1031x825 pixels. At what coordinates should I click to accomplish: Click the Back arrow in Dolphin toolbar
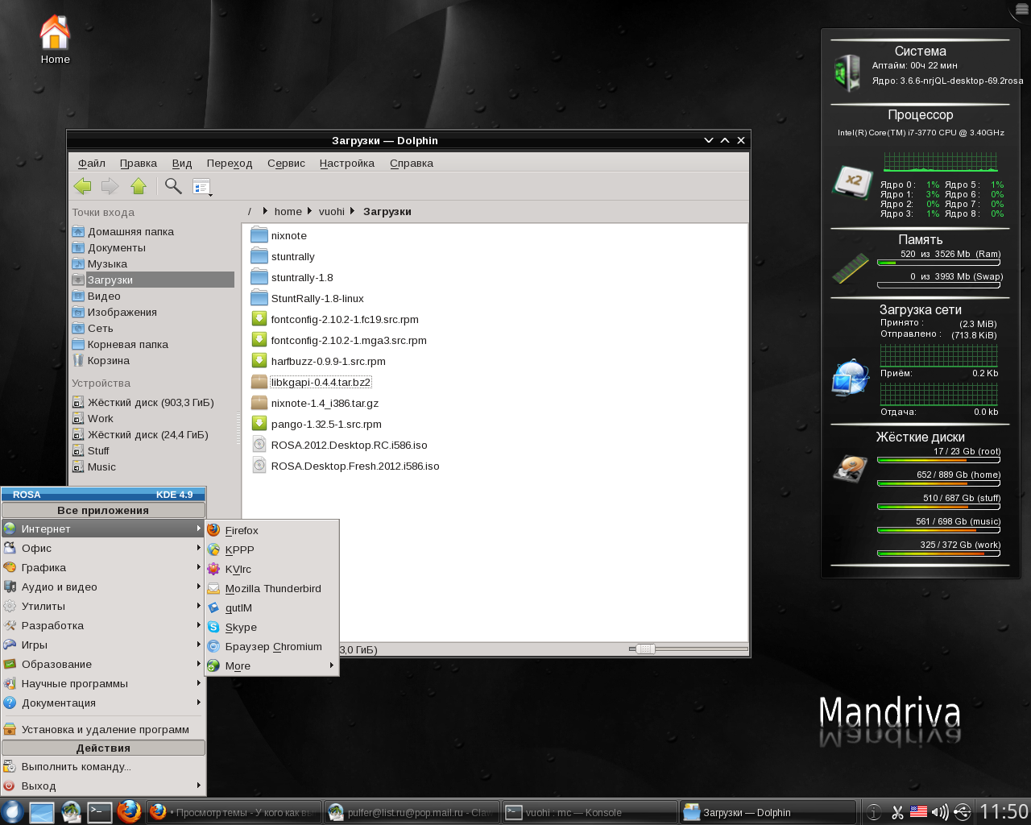coord(82,186)
